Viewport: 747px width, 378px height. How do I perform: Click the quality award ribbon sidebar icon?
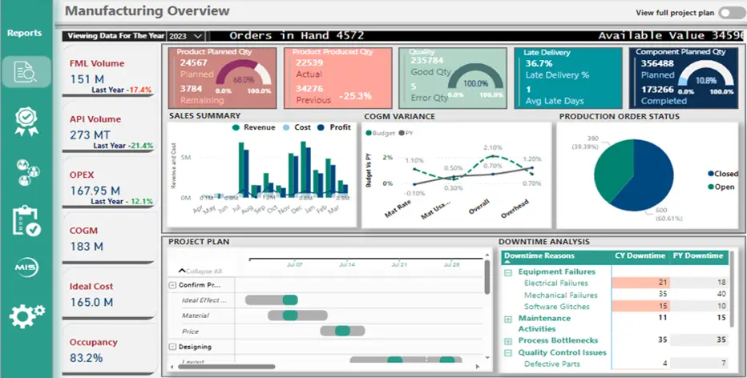(26, 121)
